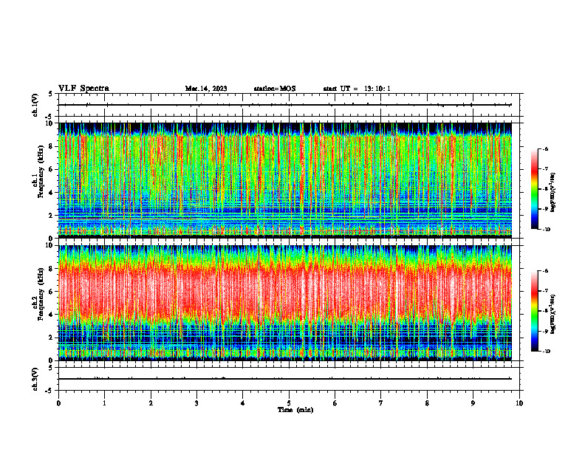The width and height of the screenshot is (585, 452).
Task: Click the "8" kHz tick on ch.2 frequency axis
Action: point(52,269)
